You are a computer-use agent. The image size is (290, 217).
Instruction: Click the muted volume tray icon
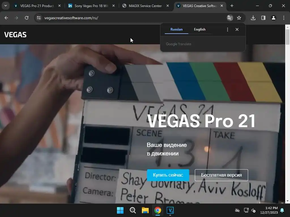tap(253, 210)
